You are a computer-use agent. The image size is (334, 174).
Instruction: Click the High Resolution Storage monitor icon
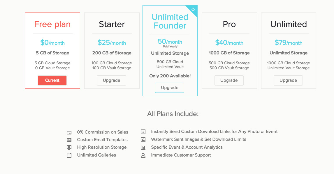point(69,148)
